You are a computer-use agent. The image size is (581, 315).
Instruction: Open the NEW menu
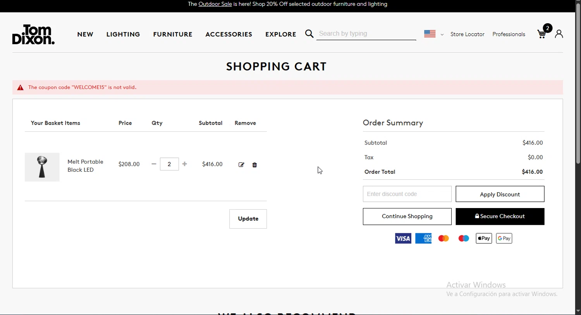click(x=85, y=34)
